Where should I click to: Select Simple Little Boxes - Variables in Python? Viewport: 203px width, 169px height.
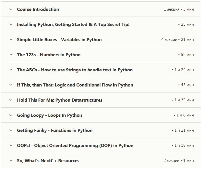tap(59, 40)
